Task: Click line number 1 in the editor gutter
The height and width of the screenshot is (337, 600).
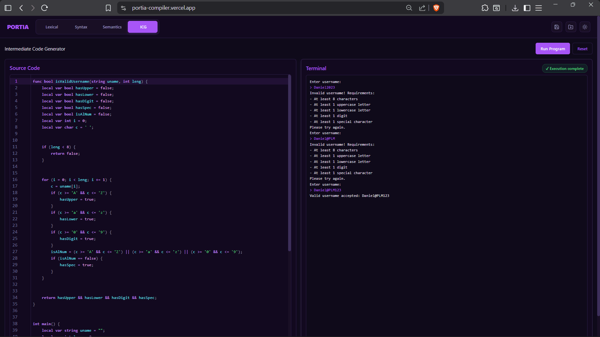Action: (x=16, y=81)
